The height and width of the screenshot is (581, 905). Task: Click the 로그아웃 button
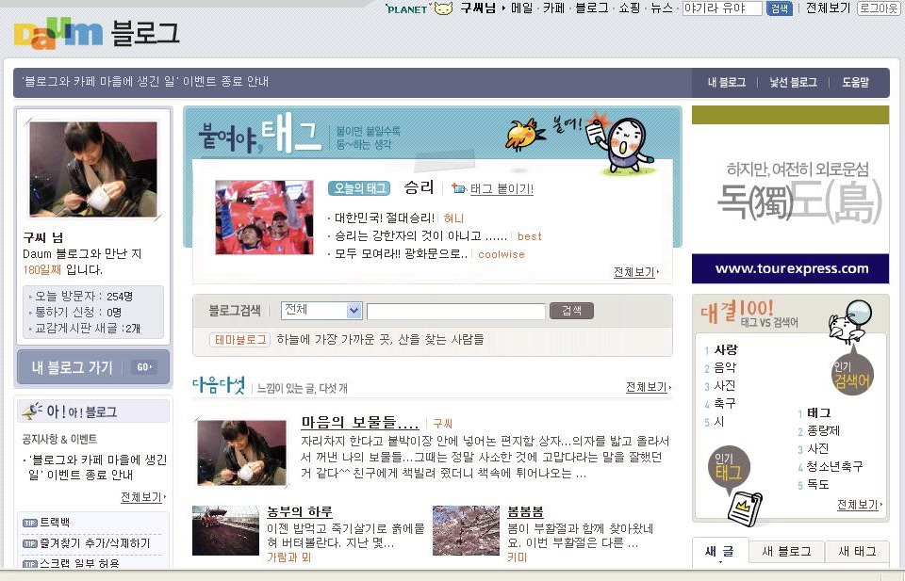[879, 8]
